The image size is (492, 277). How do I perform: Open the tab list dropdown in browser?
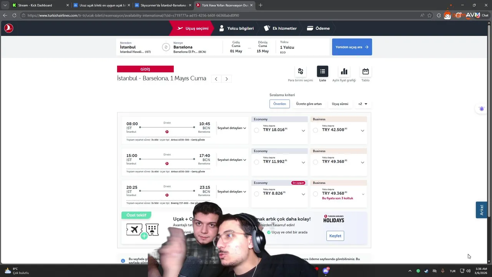click(5, 5)
